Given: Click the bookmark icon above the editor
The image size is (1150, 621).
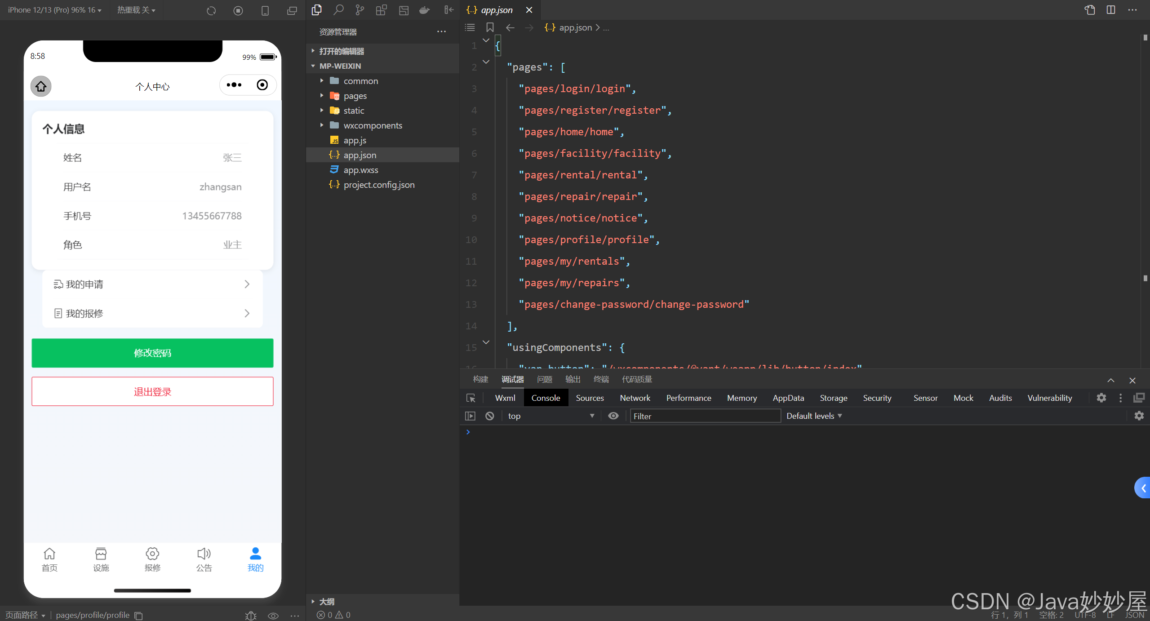Looking at the screenshot, I should 490,28.
